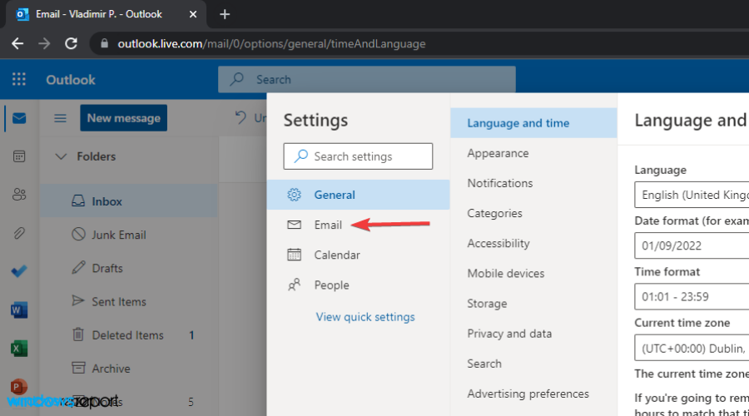Image resolution: width=749 pixels, height=416 pixels.
Task: Click the Deleted Items trash icon
Action: [x=78, y=334]
